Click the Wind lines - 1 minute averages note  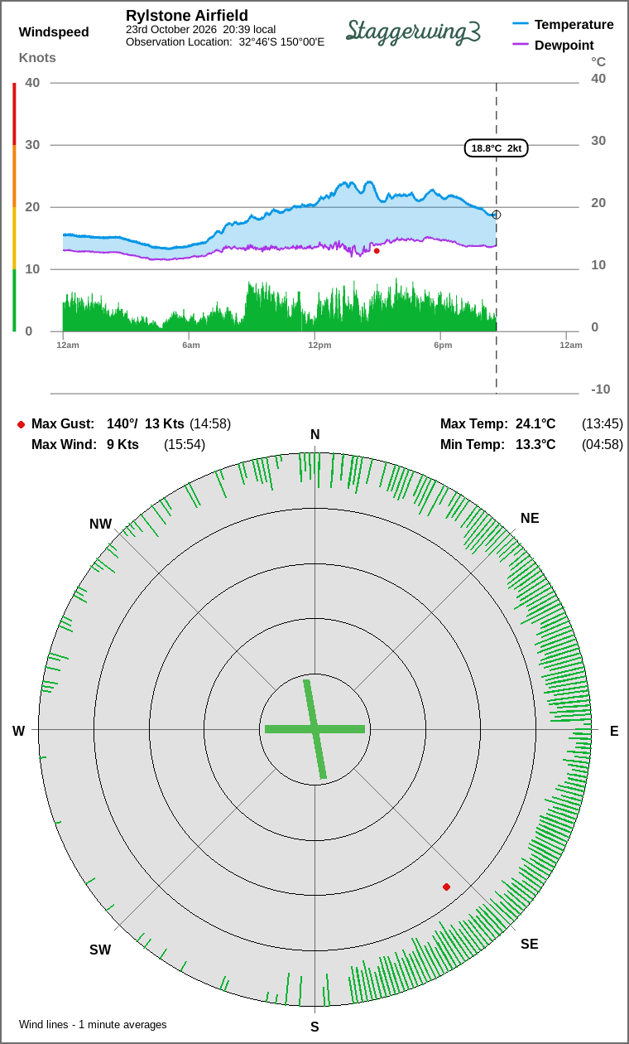tap(93, 1024)
